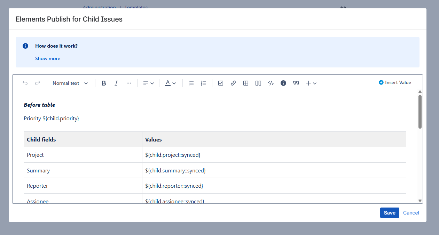This screenshot has height=235, width=439.
Task: Insert a bullet list
Action: pyautogui.click(x=191, y=83)
